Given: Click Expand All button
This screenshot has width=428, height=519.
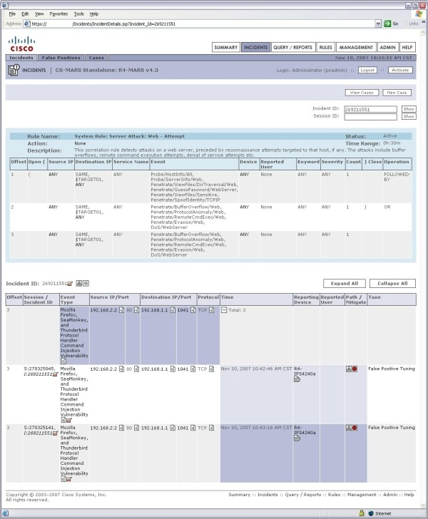Looking at the screenshot, I should pyautogui.click(x=345, y=283).
